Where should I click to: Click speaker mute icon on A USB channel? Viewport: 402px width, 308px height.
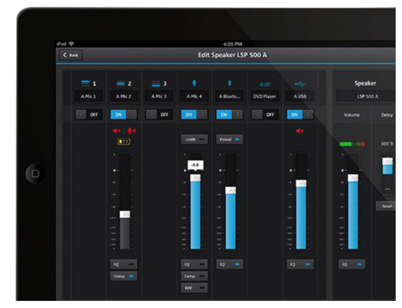[x=300, y=131]
